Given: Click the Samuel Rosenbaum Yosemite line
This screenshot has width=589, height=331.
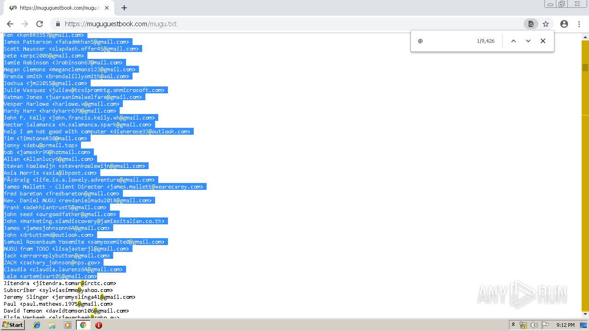Looking at the screenshot, I should coord(84,242).
